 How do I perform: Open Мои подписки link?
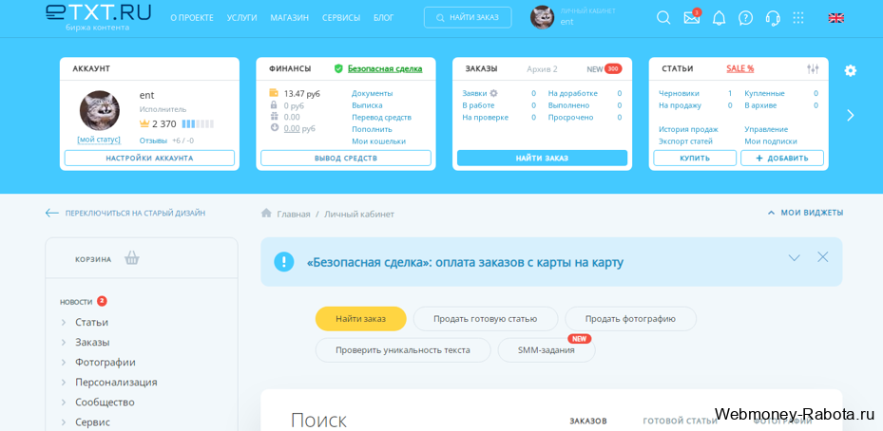point(771,141)
